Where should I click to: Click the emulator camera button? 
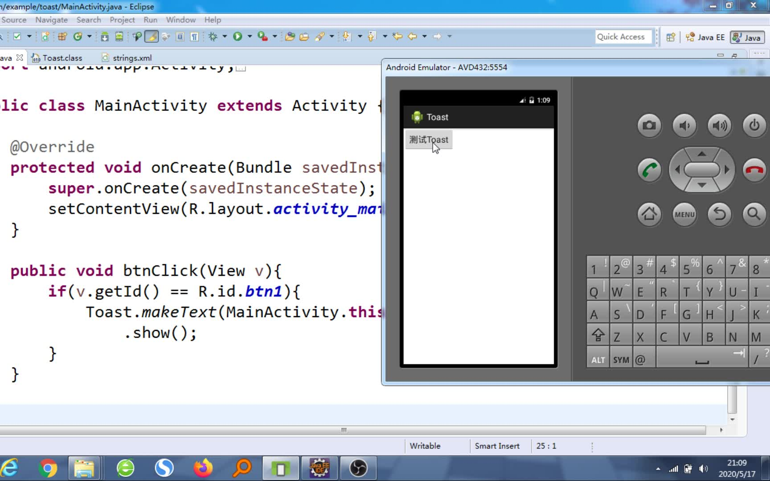tap(649, 126)
